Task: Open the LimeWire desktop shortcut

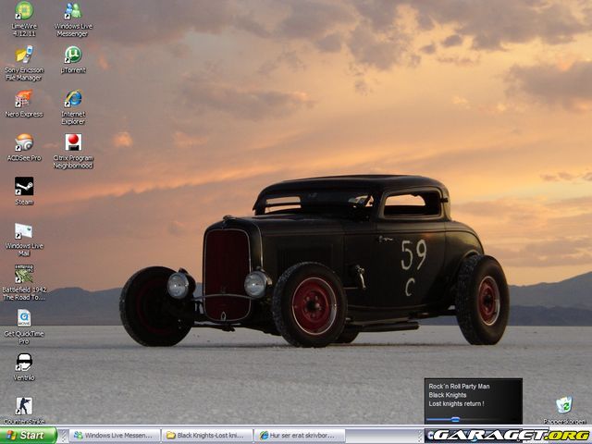Action: 24,11
